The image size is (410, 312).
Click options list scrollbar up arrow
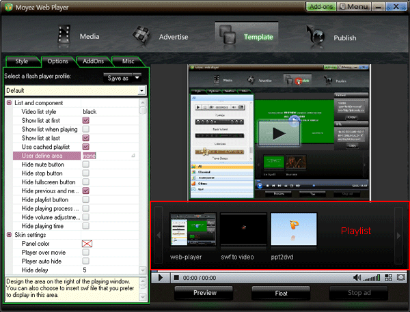(143, 102)
